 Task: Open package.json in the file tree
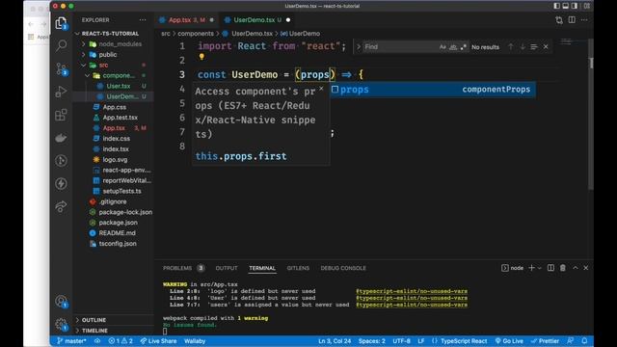[118, 223]
